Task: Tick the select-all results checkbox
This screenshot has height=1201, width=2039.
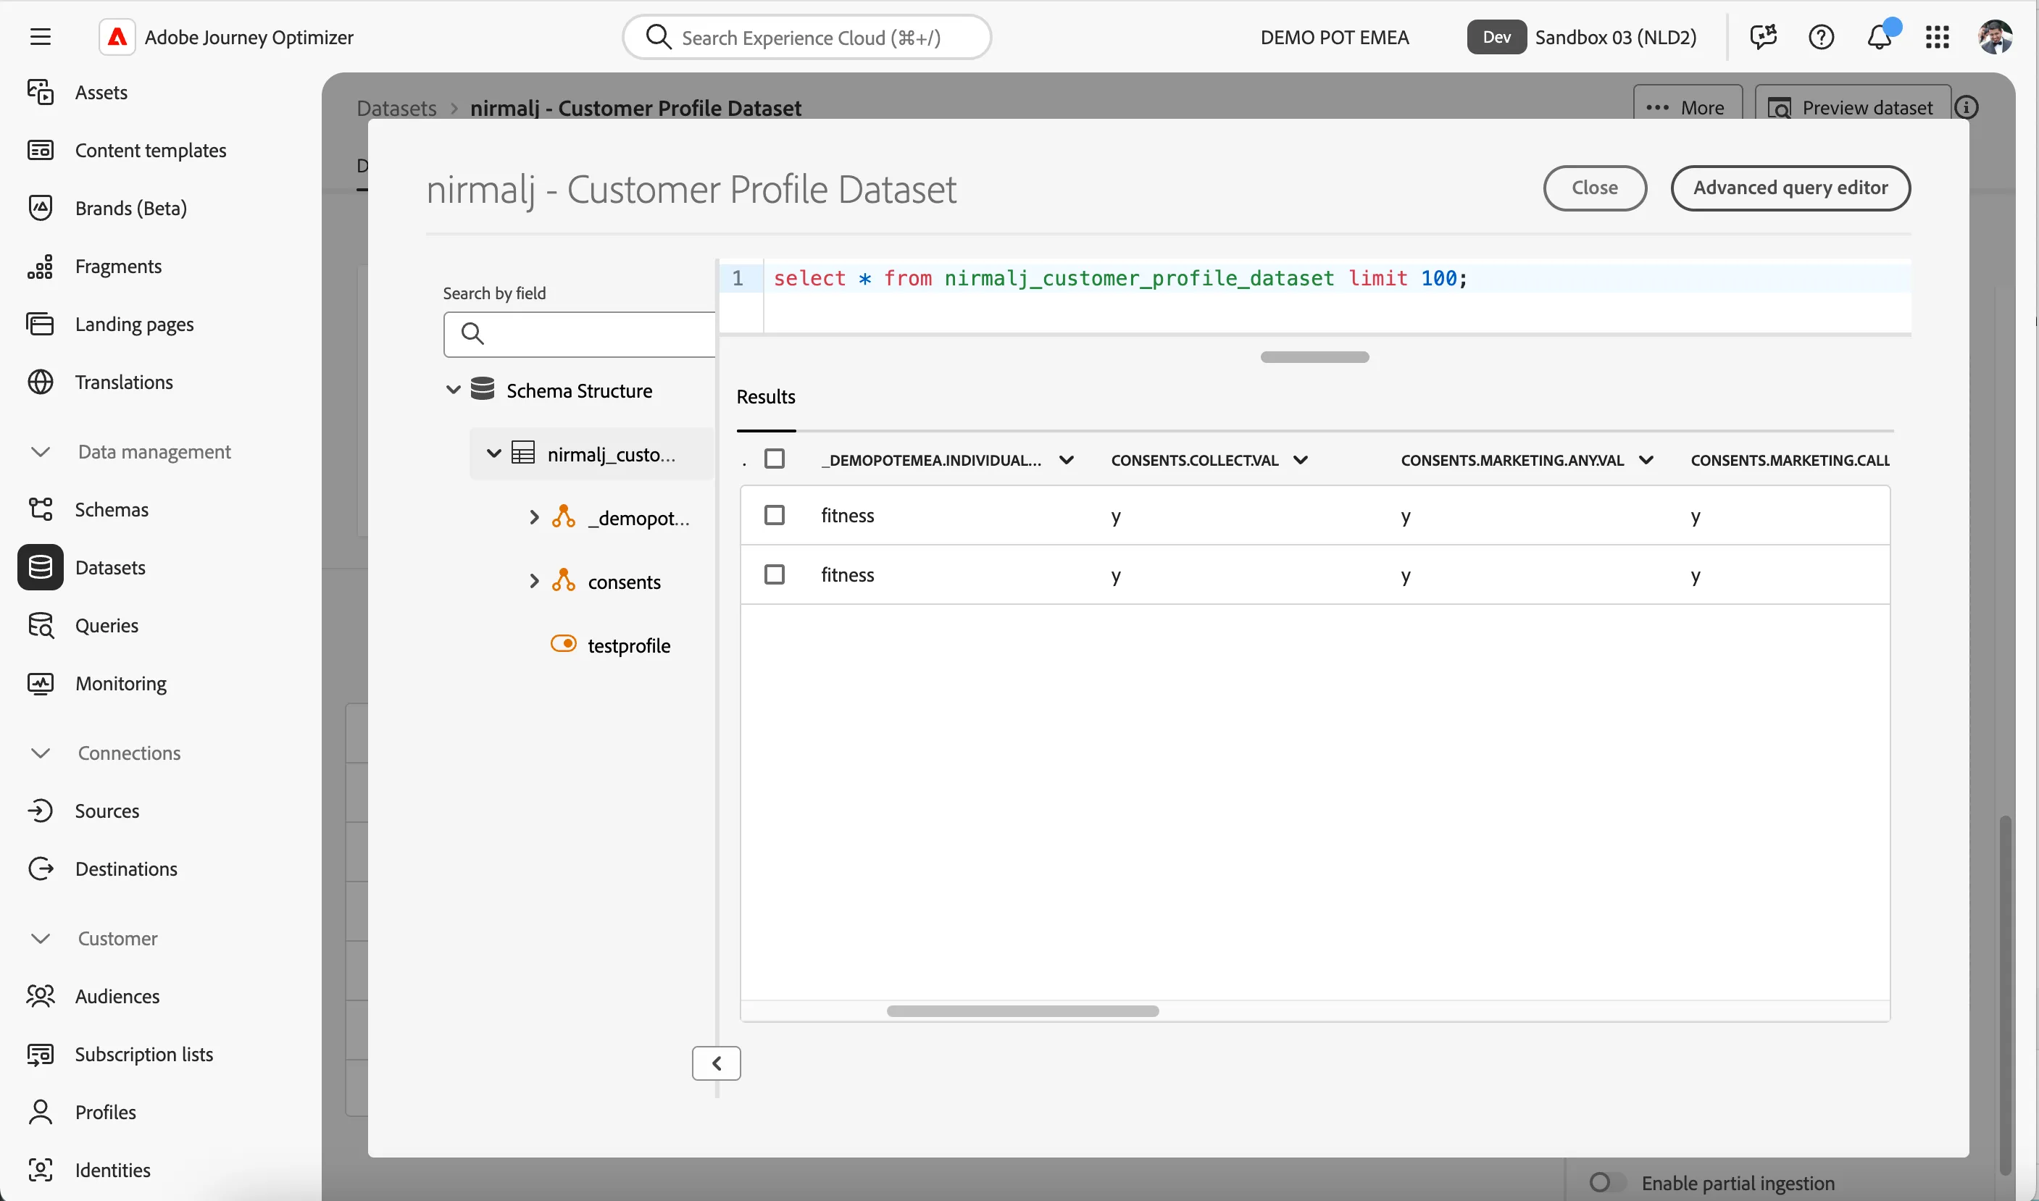Action: point(775,459)
